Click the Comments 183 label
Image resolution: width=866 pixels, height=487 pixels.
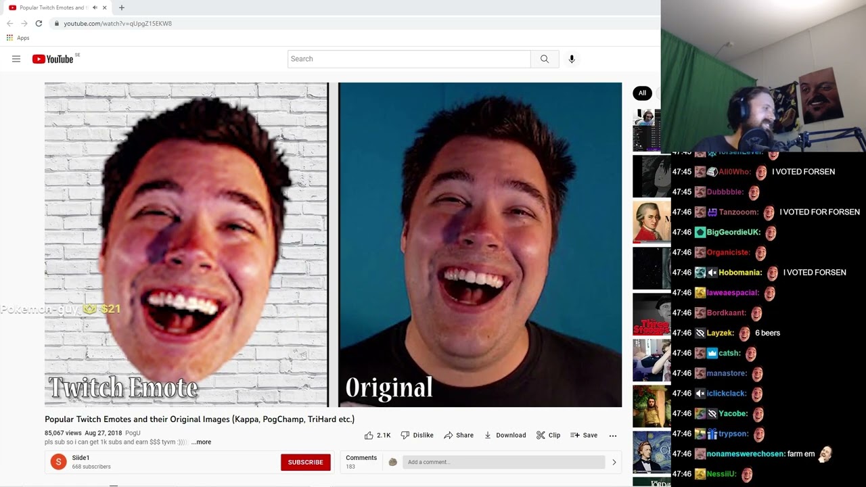pyautogui.click(x=361, y=462)
